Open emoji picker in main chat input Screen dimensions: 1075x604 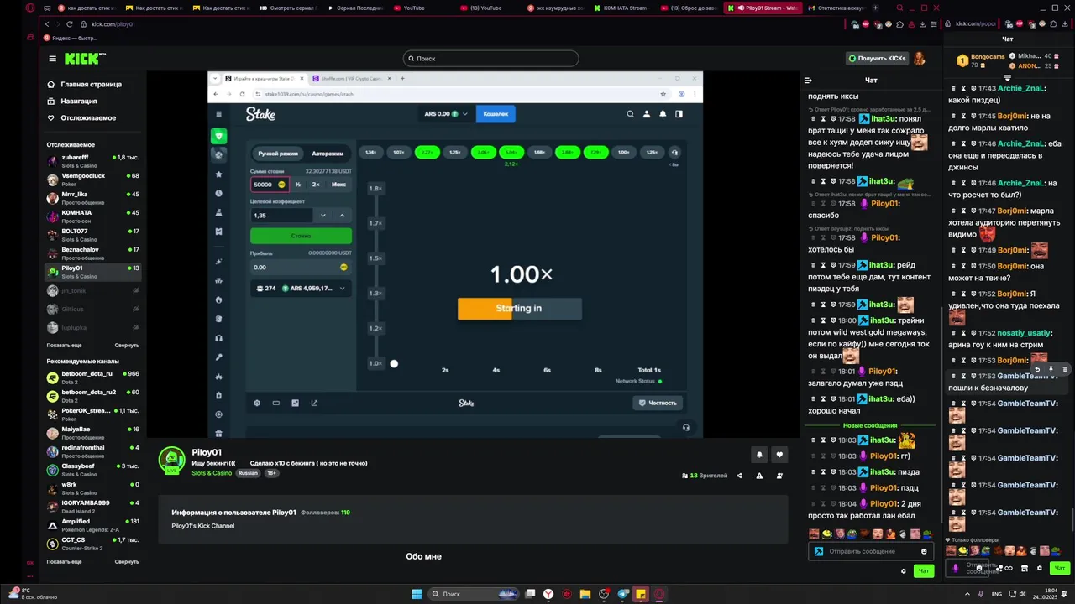[x=924, y=552]
